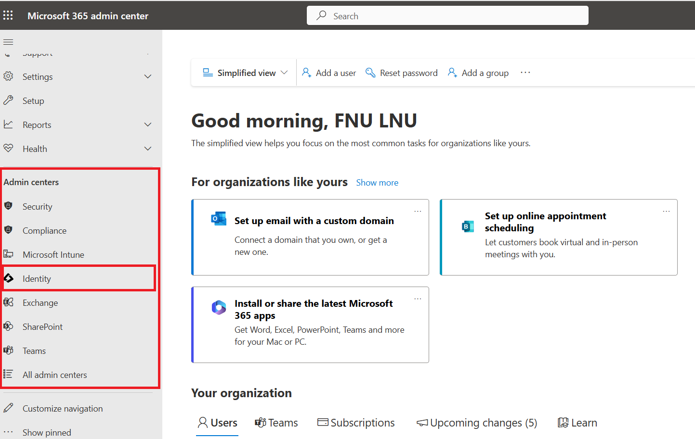Collapse the navigation hamburger menu
Image resolution: width=695 pixels, height=439 pixels.
pos(8,42)
